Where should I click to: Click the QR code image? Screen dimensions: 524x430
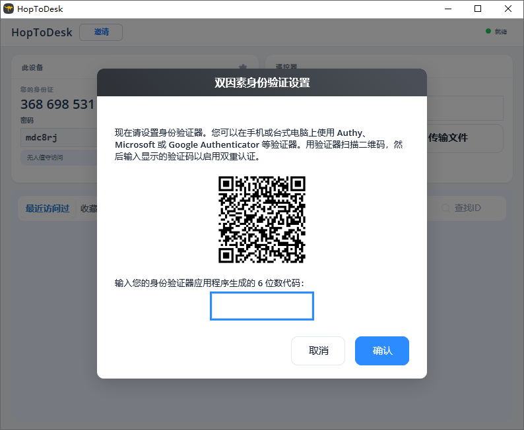[262, 220]
